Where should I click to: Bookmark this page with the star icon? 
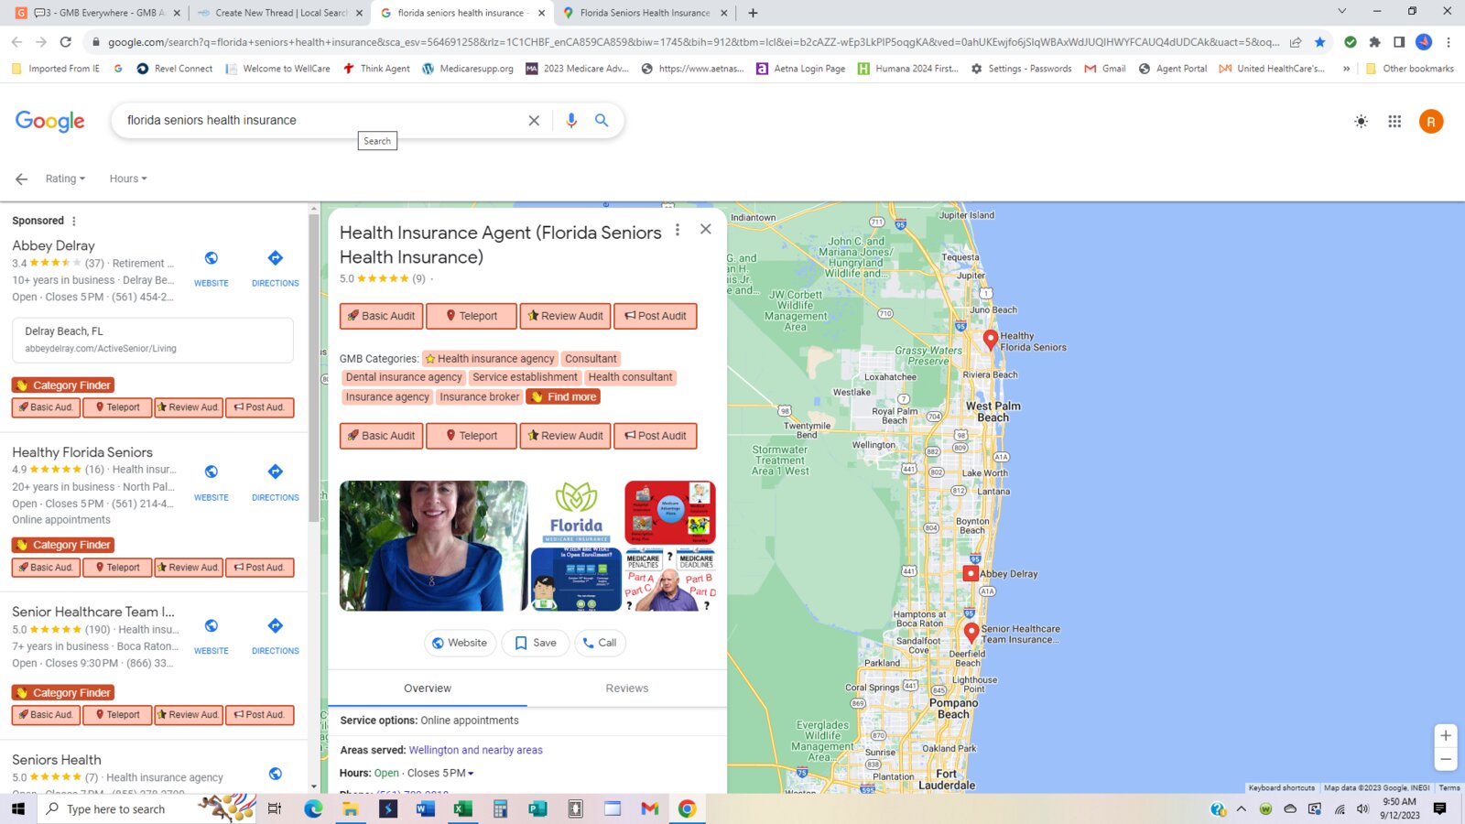1319,41
